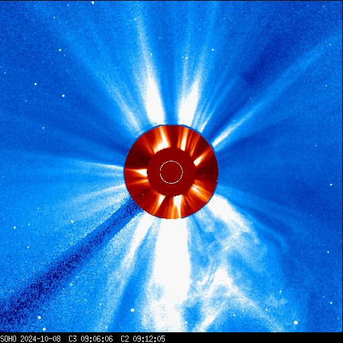The image size is (343, 343).
Task: Click the bright star near the bottom center-left
Action: pos(132,310)
